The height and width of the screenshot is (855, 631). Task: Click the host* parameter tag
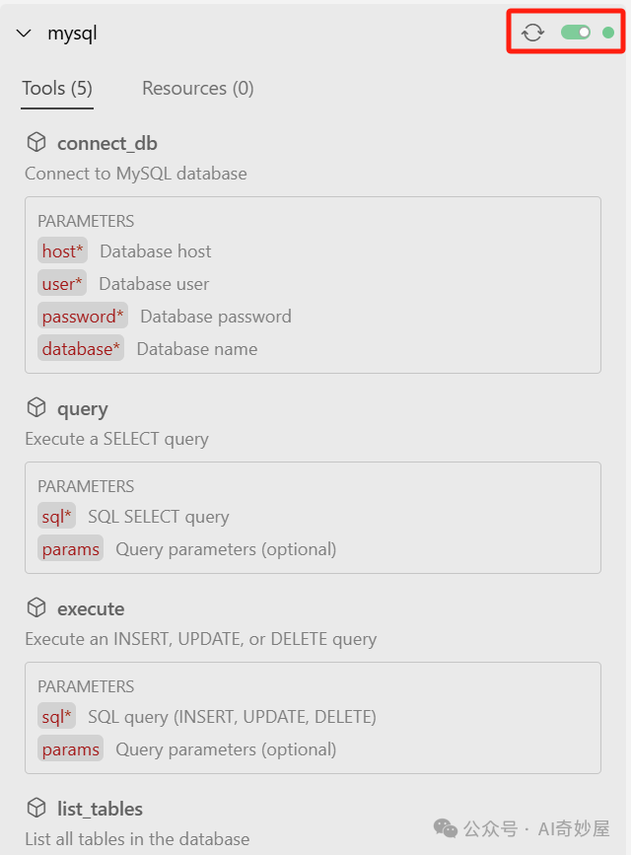[62, 250]
